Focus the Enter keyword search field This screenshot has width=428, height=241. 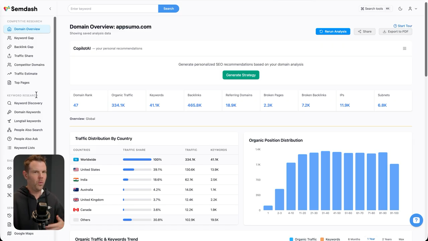113,9
